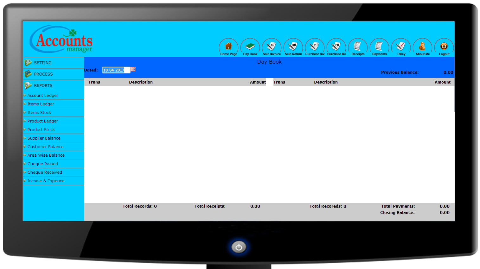Image resolution: width=480 pixels, height=269 pixels.
Task: Open the calendar date picker icon
Action: pyautogui.click(x=133, y=69)
